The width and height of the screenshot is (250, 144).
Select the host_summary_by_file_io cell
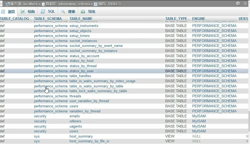pos(89,141)
